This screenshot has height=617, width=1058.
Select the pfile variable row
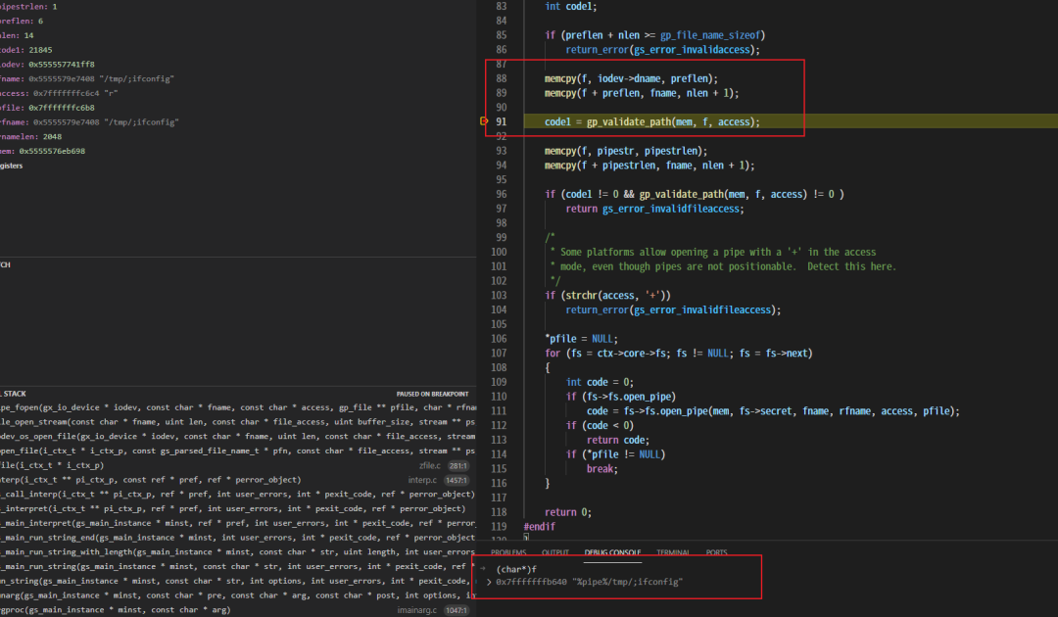click(x=238, y=108)
